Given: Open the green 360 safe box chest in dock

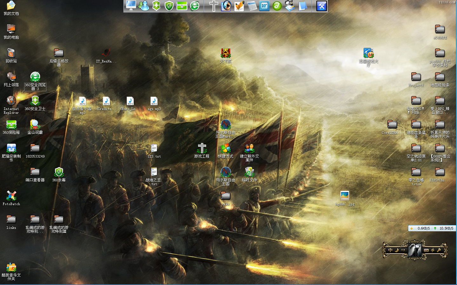Looking at the screenshot, I should coord(182,6).
